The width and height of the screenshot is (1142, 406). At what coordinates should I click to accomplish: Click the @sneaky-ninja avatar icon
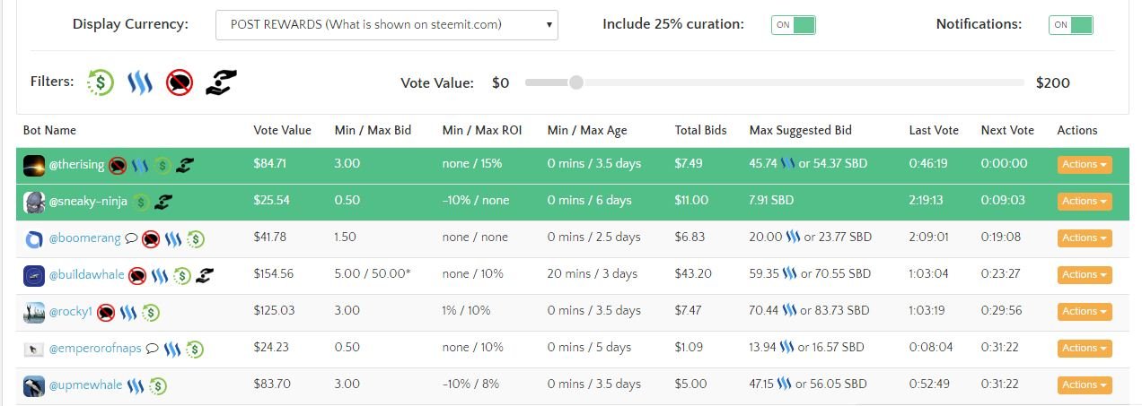pos(34,202)
